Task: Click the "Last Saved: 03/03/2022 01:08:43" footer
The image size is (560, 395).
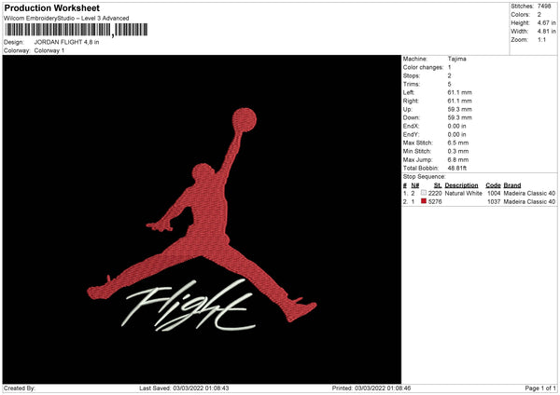Action: tap(184, 388)
